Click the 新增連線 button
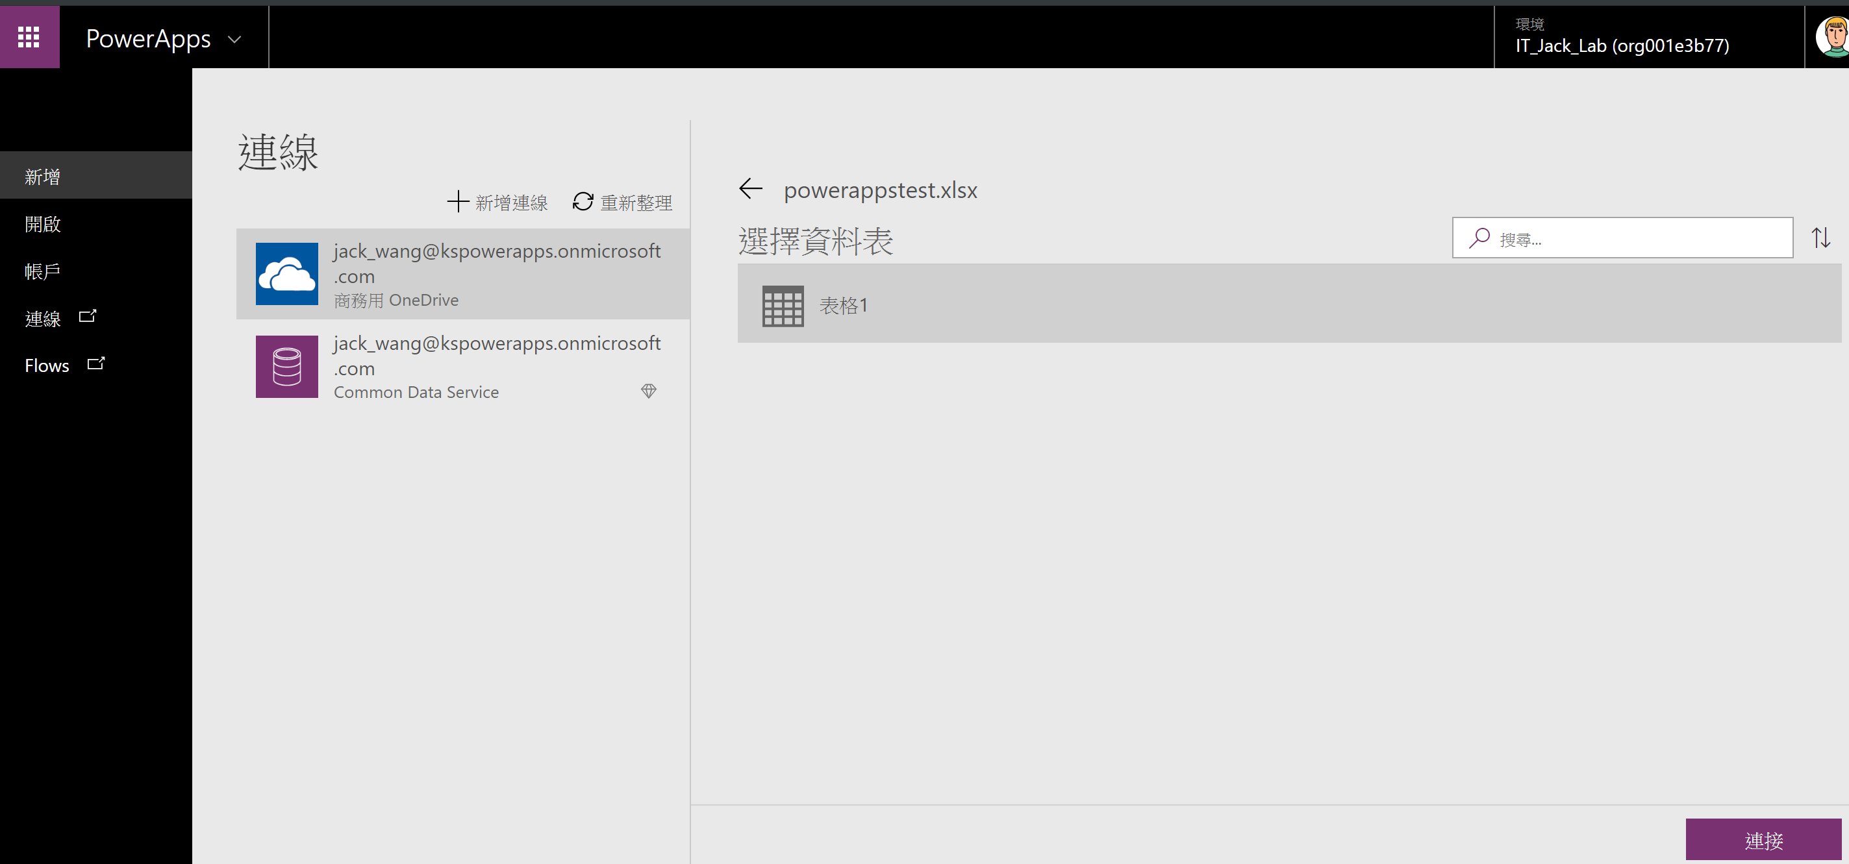1849x864 pixels. pos(497,203)
